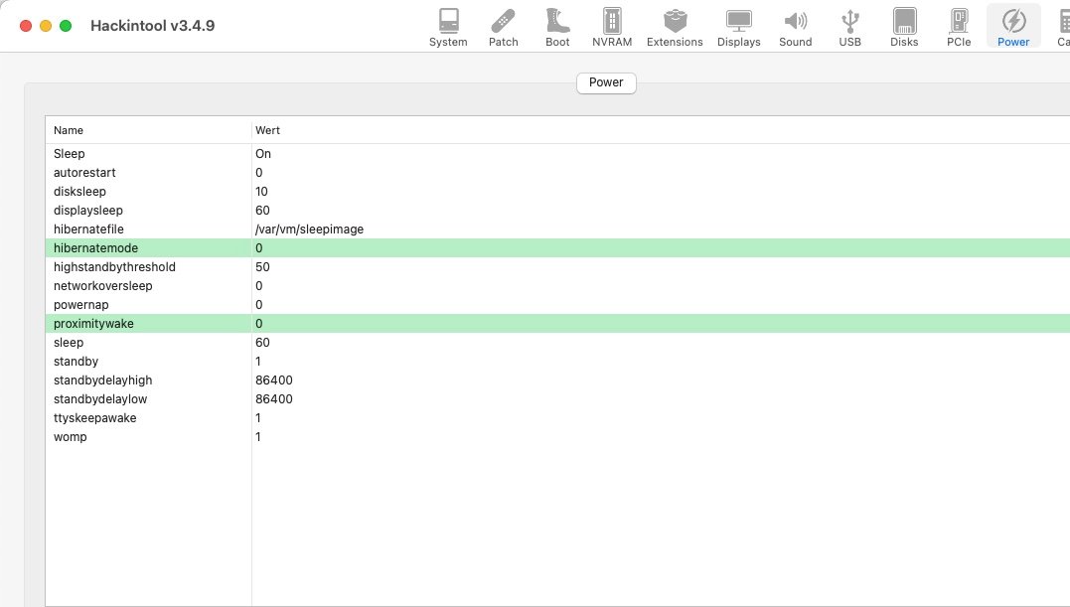Open the Disks toolbar section
The image size is (1070, 607).
(904, 27)
